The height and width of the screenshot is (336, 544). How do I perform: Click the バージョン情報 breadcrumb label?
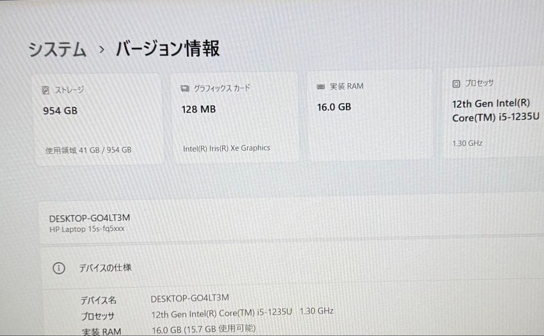point(168,48)
